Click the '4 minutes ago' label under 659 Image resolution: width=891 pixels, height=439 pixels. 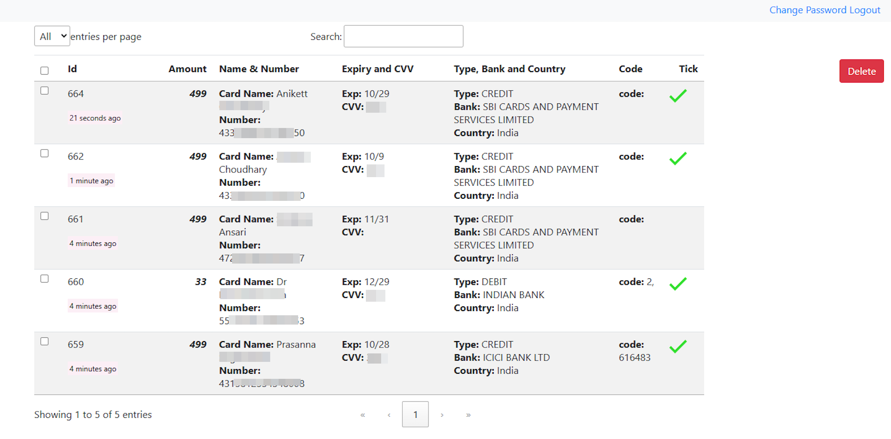[93, 369]
